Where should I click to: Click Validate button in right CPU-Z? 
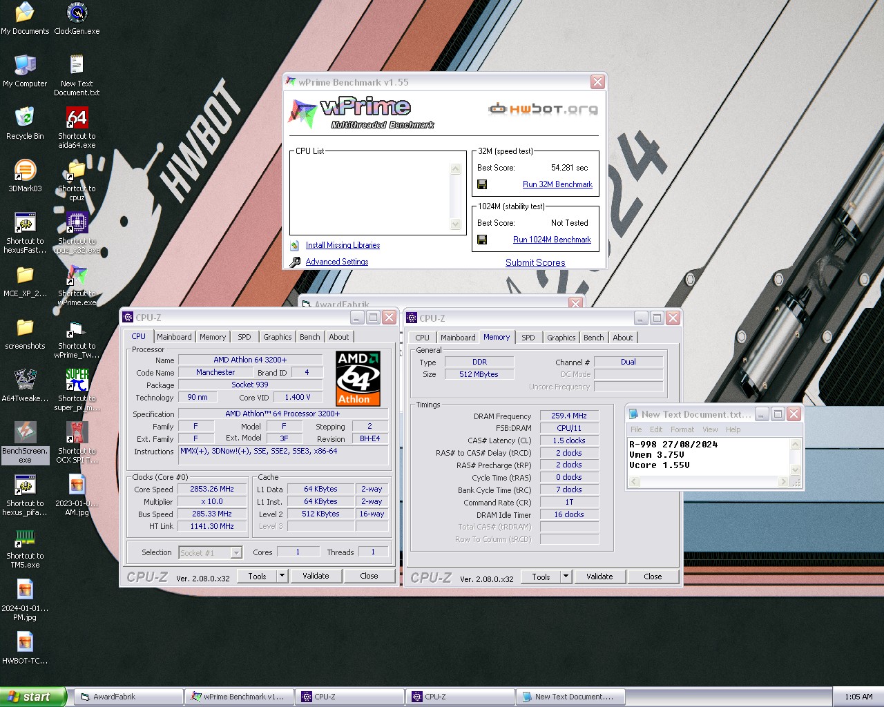pos(599,577)
